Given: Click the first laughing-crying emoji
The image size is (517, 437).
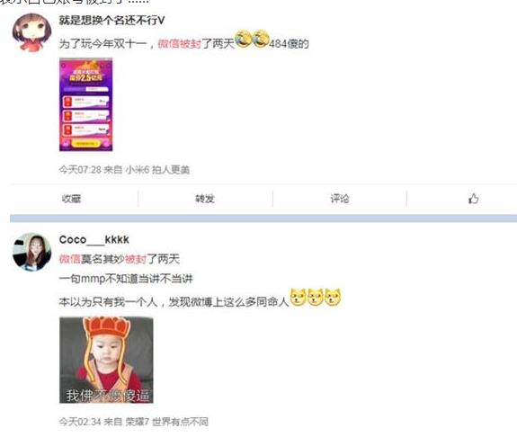Looking at the screenshot, I should point(244,39).
